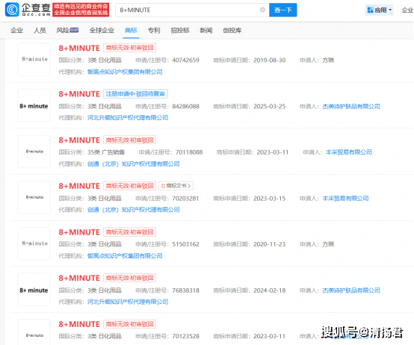Open trademark thumbnail for registration 76838318
The image size is (414, 345).
34,290
